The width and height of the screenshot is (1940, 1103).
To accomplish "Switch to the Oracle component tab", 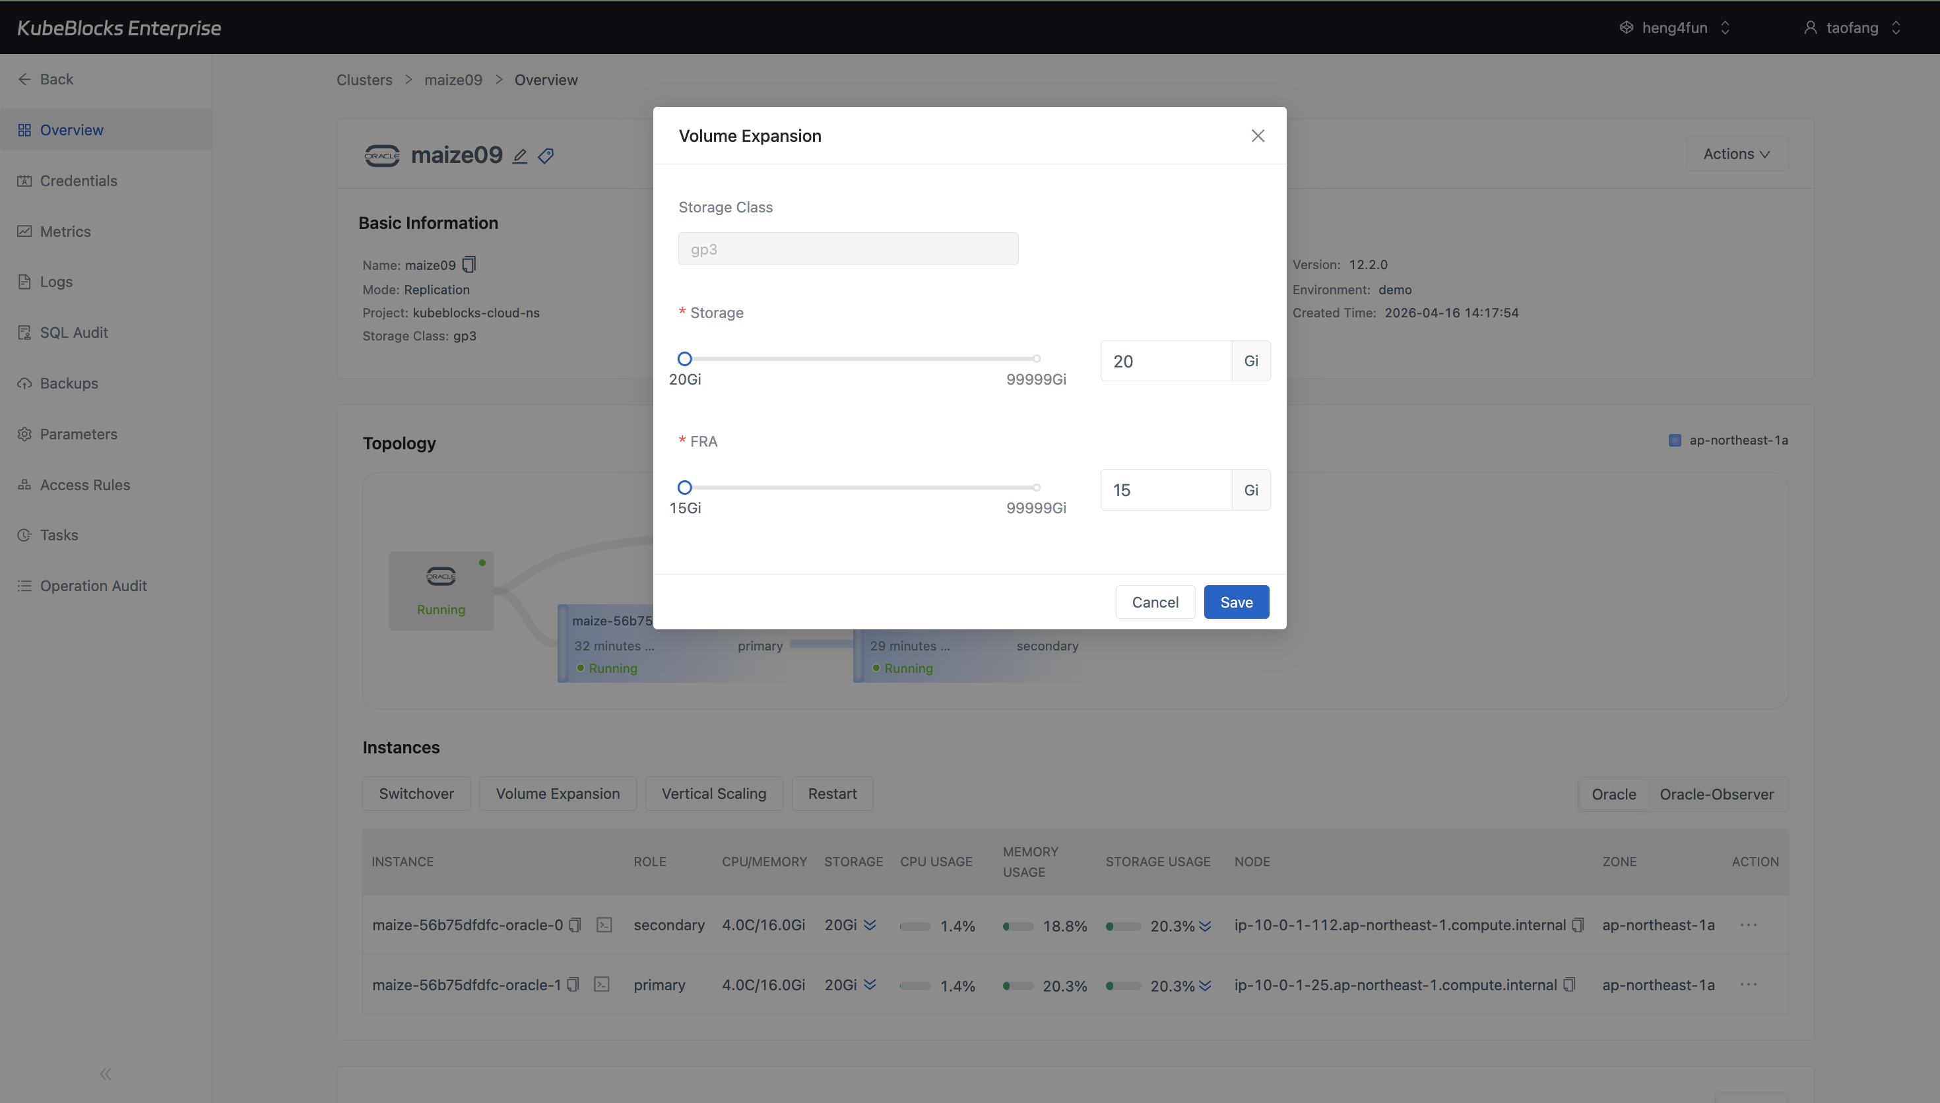I will tap(1613, 795).
